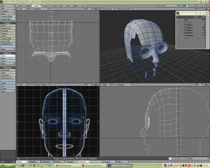The height and width of the screenshot is (168, 210).
Task: Open the current object name dropdown at top right
Action: [167, 6]
